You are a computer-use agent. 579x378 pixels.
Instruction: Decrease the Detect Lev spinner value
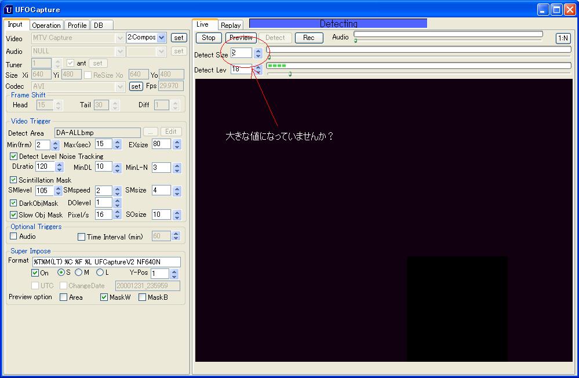258,72
